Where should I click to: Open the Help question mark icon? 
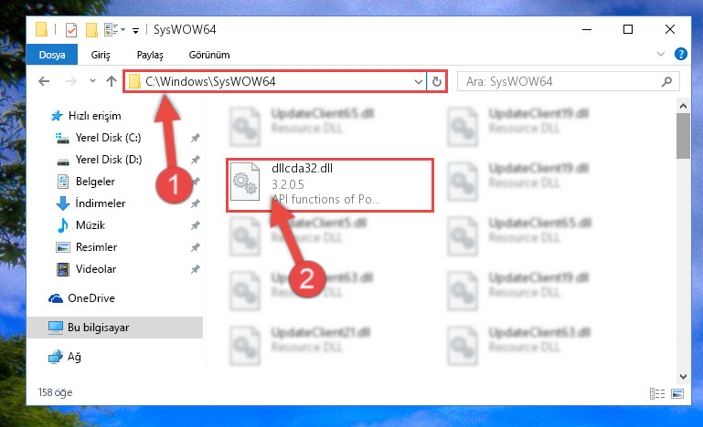coord(680,54)
